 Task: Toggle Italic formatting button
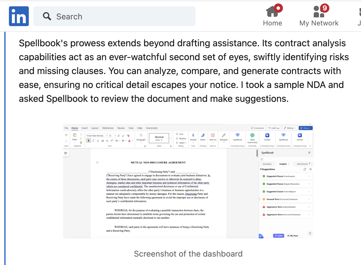click(x=93, y=141)
